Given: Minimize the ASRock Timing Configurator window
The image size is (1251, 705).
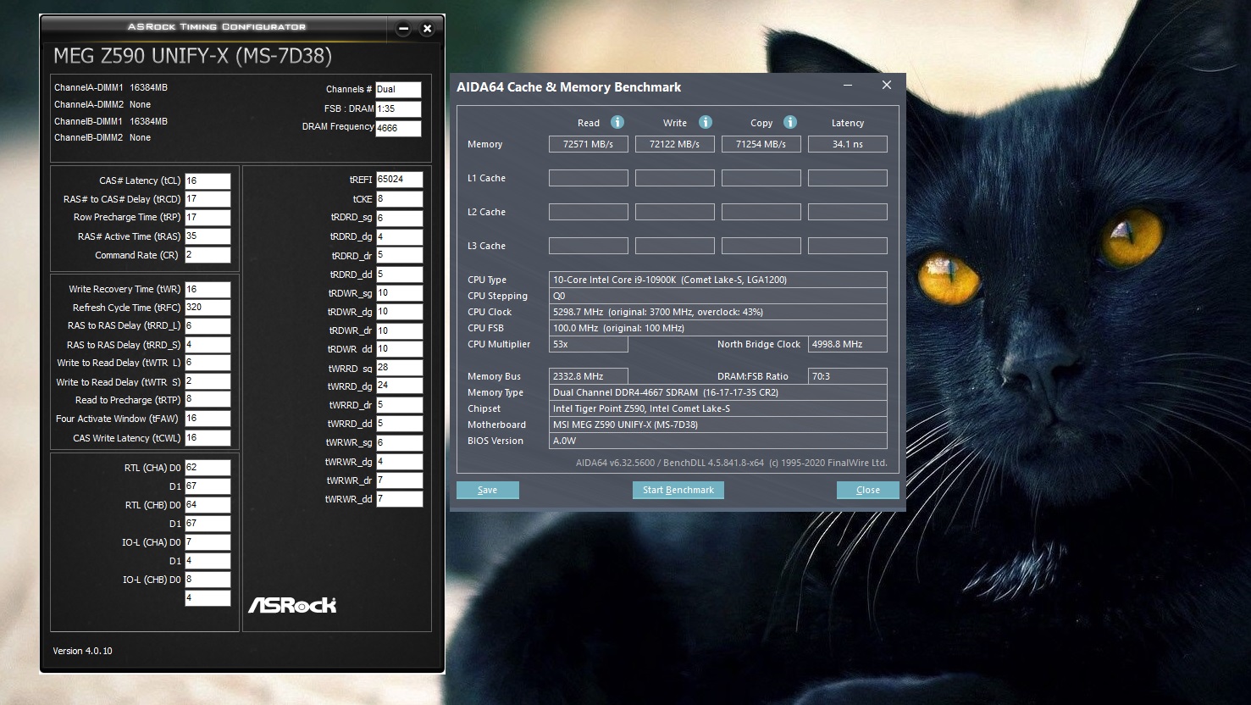Looking at the screenshot, I should (403, 29).
